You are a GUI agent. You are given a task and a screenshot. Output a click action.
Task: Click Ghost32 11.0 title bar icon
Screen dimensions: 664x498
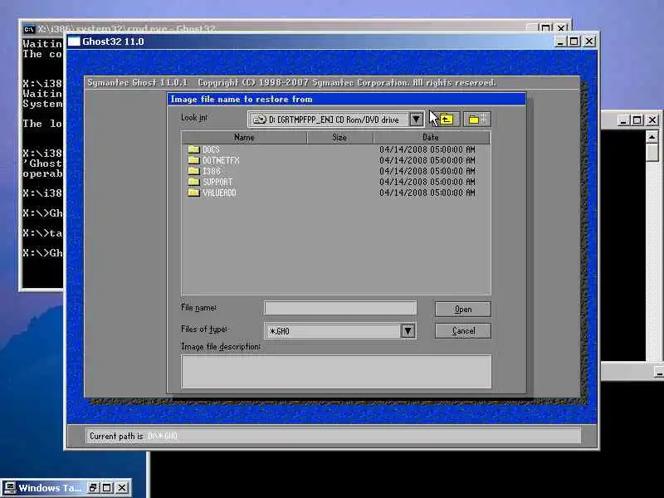74,41
